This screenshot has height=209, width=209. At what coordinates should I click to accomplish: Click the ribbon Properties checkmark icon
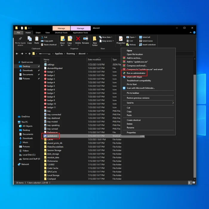[121, 39]
